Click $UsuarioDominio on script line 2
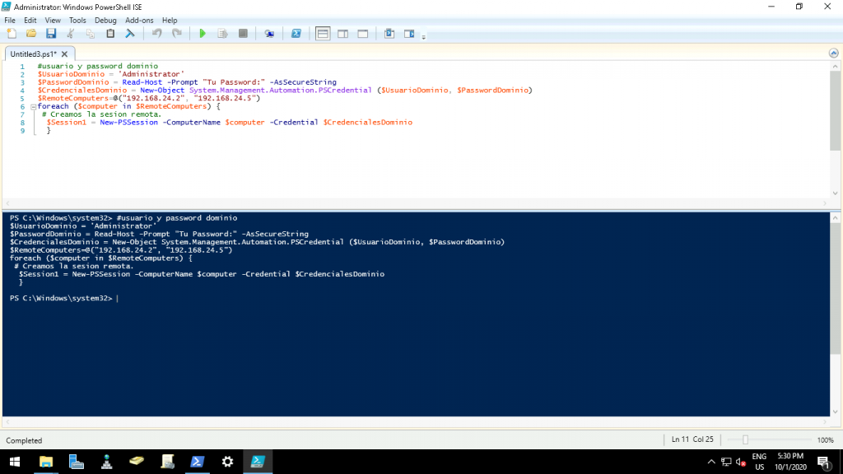Viewport: 843px width, 474px height. click(x=71, y=74)
